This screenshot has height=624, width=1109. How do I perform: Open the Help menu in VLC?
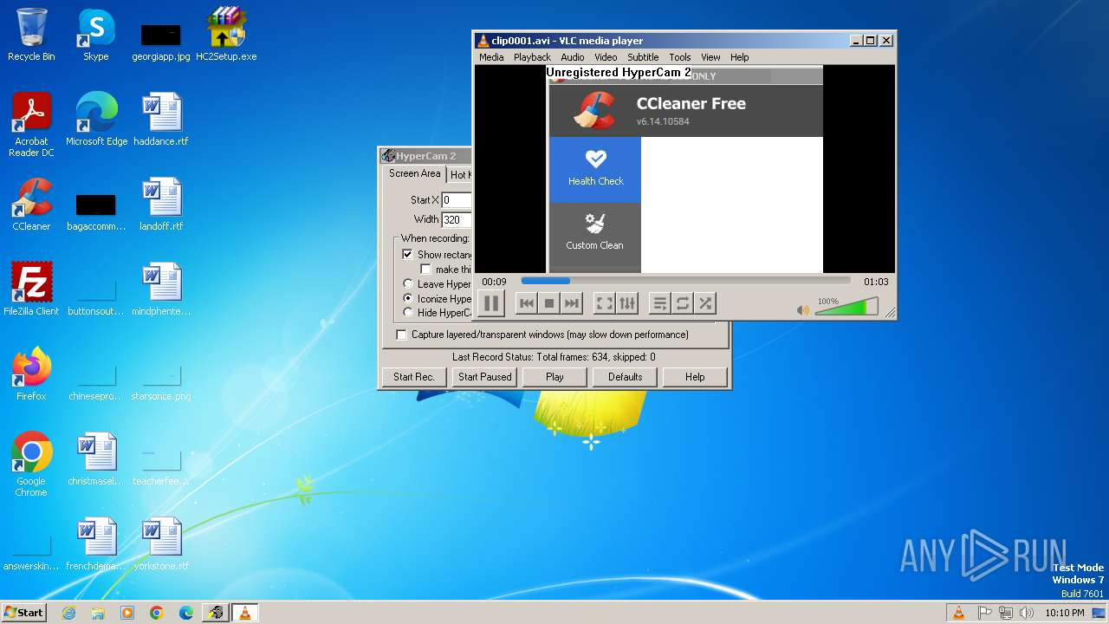[739, 57]
